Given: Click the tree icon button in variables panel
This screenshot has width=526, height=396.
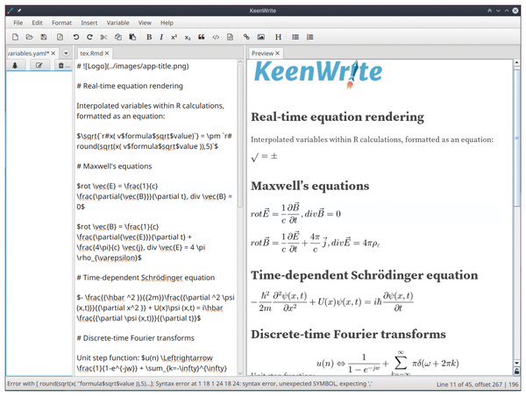Looking at the screenshot, I should click(15, 66).
